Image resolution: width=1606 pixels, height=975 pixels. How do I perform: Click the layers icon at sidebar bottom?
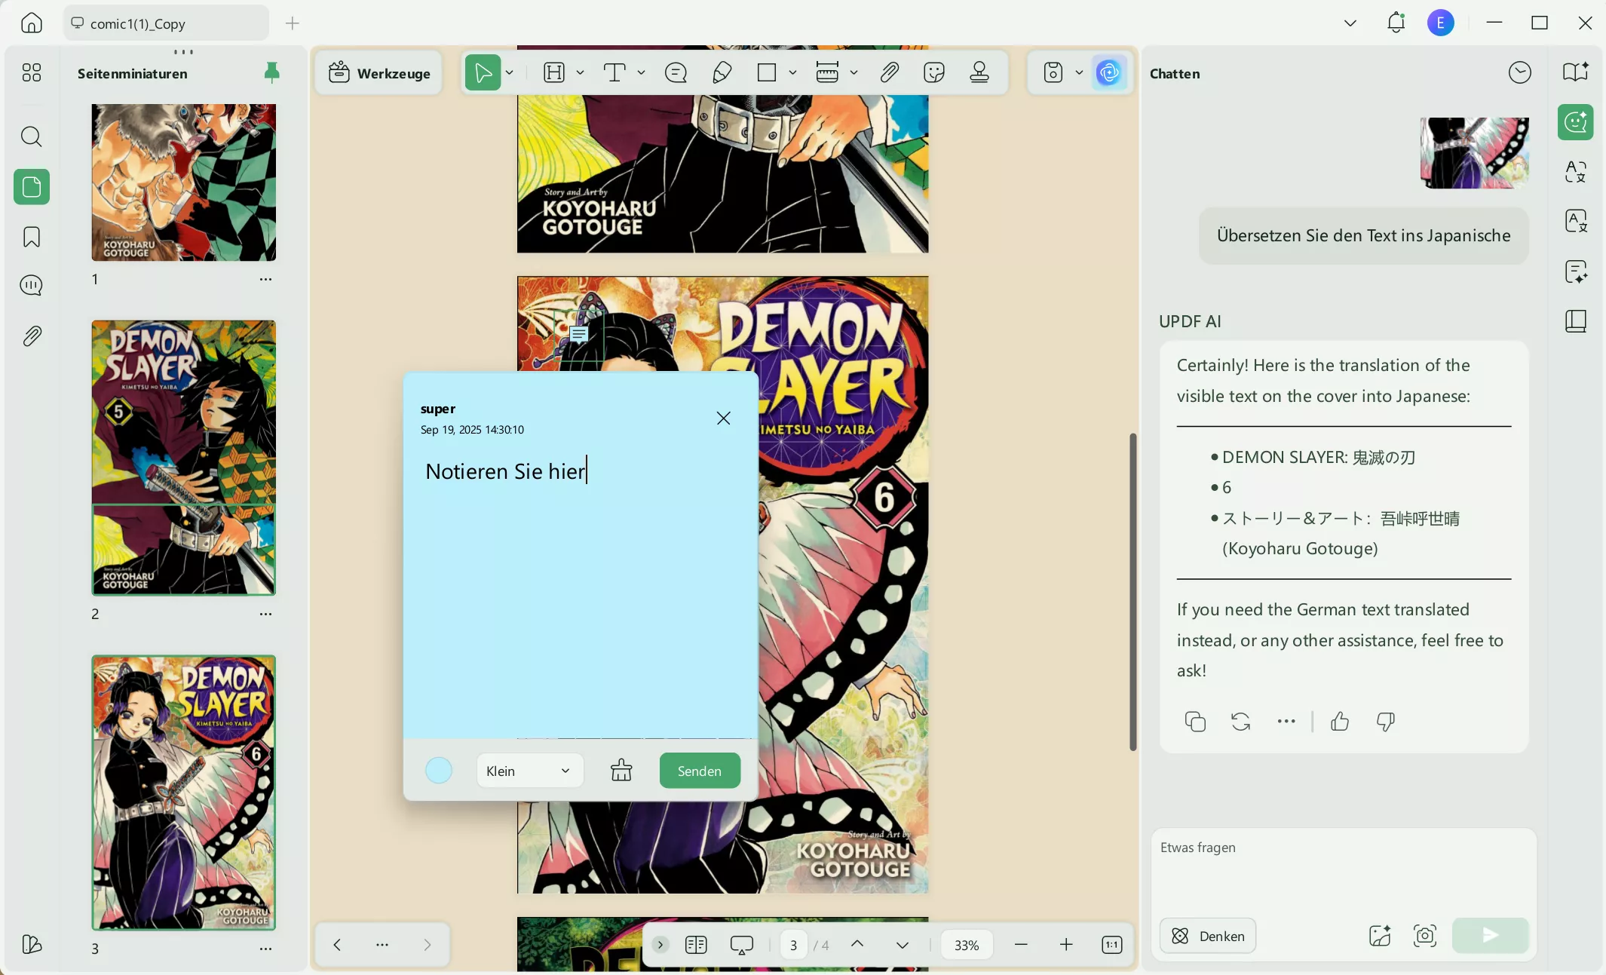[x=31, y=944]
